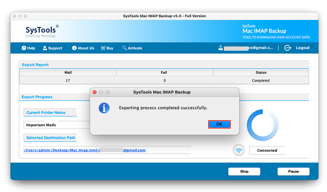Select the Completed status cell
The image size is (327, 192).
click(261, 80)
